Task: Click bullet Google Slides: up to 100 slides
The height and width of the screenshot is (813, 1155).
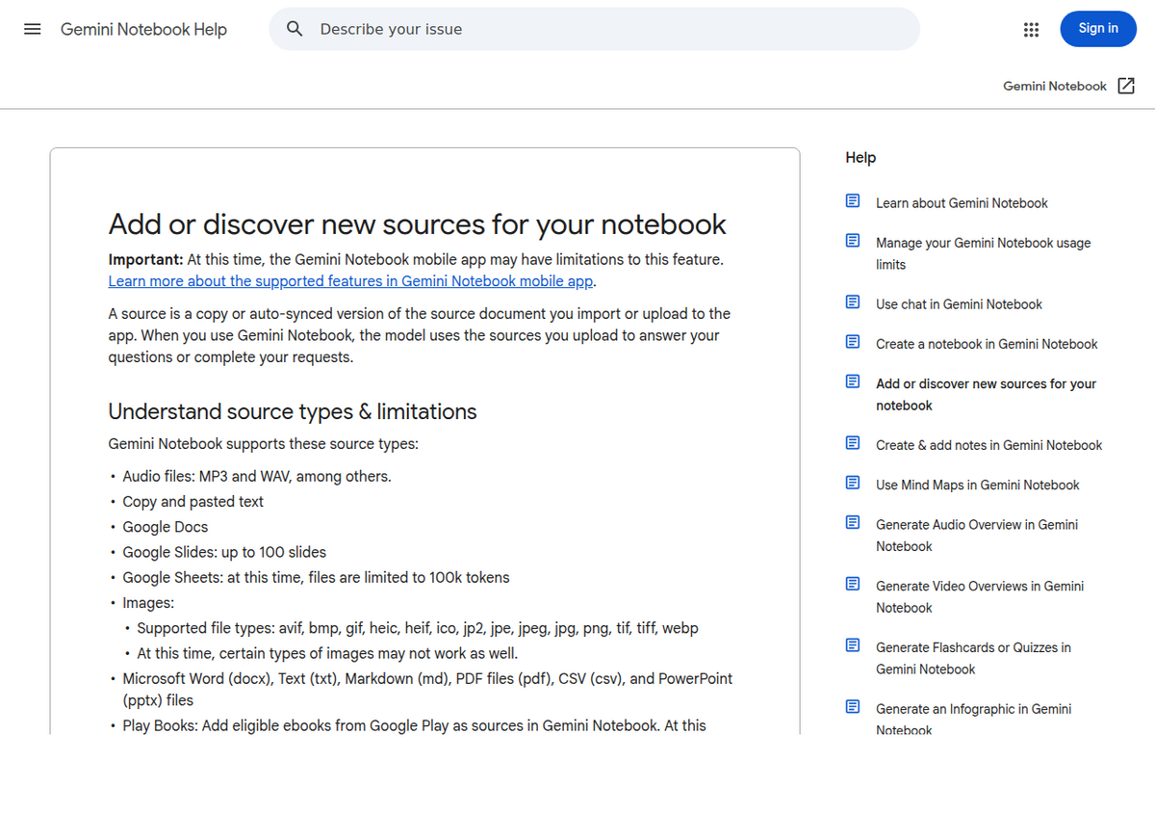Action: point(224,552)
